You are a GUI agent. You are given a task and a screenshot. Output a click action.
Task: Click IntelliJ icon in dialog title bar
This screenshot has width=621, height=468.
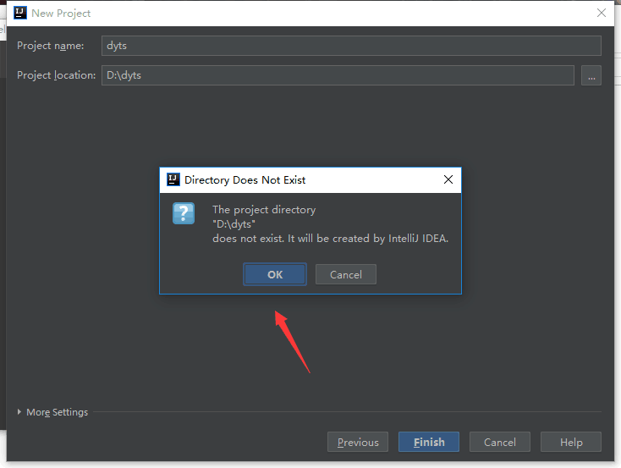(173, 180)
